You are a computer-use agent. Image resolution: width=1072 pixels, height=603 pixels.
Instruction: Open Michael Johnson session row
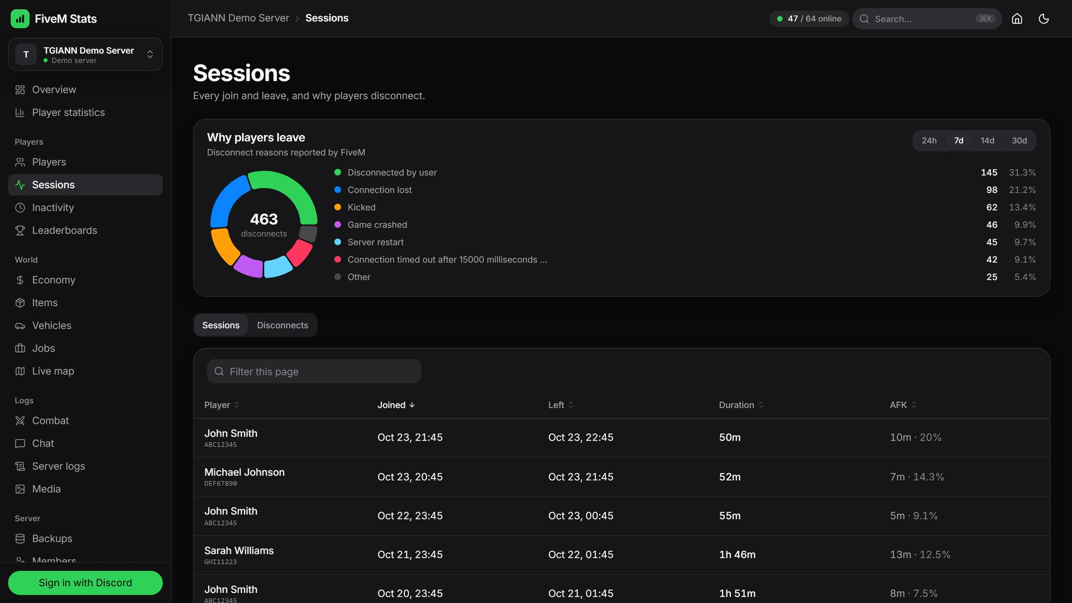(621, 477)
